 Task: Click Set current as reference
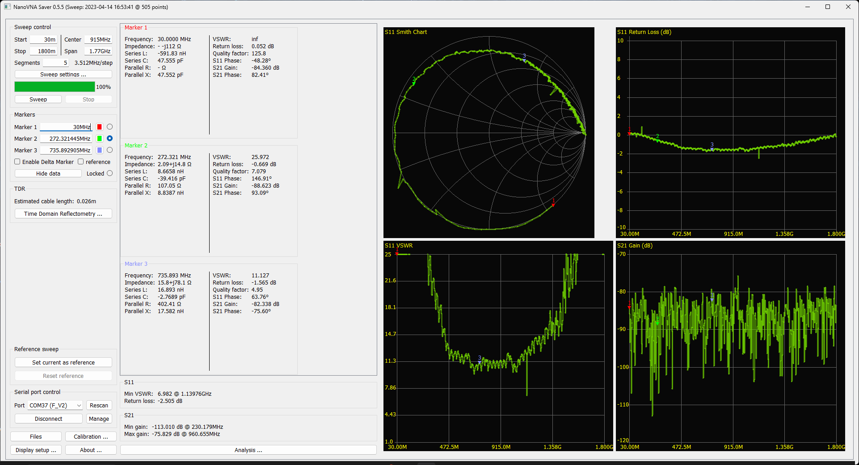click(63, 362)
